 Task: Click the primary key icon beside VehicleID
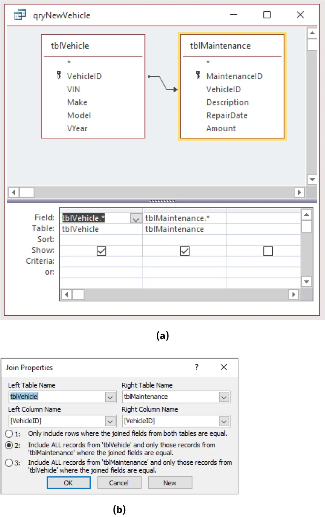pos(59,76)
